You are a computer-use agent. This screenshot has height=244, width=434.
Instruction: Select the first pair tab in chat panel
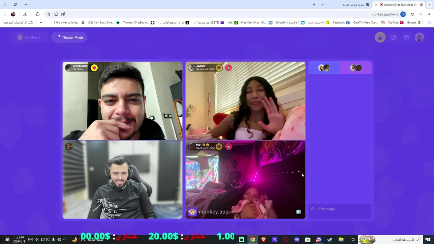pyautogui.click(x=324, y=68)
